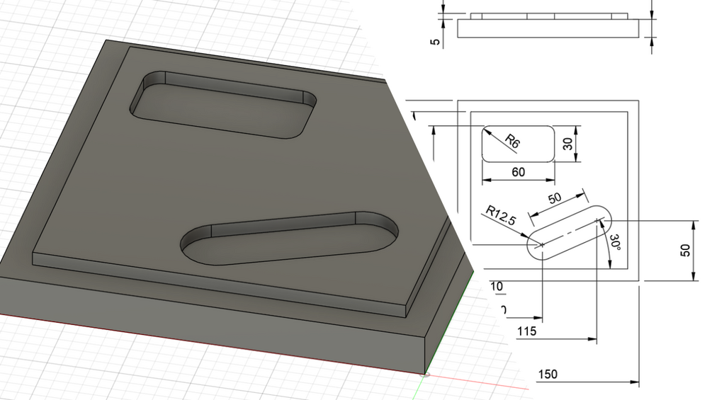712x400 pixels.
Task: Select the angled slot pocket on 3D model
Action: click(289, 238)
